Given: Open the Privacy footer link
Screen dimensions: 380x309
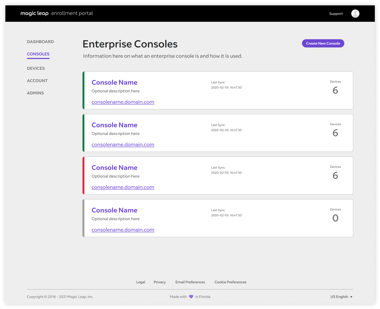Looking at the screenshot, I should [160, 282].
